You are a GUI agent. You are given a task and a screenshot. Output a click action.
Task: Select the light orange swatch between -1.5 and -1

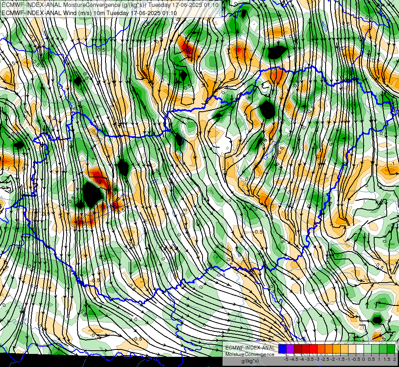point(344,349)
